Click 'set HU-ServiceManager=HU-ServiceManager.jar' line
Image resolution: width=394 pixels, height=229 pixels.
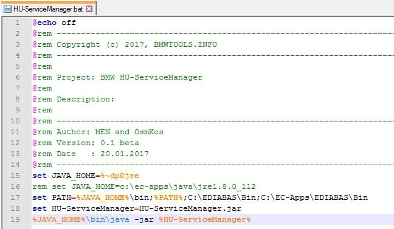click(x=137, y=208)
